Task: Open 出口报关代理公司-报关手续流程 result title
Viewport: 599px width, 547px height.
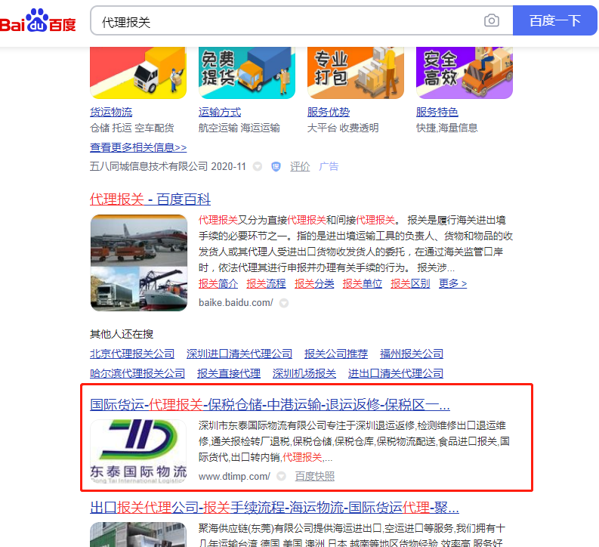Action: pos(274,508)
